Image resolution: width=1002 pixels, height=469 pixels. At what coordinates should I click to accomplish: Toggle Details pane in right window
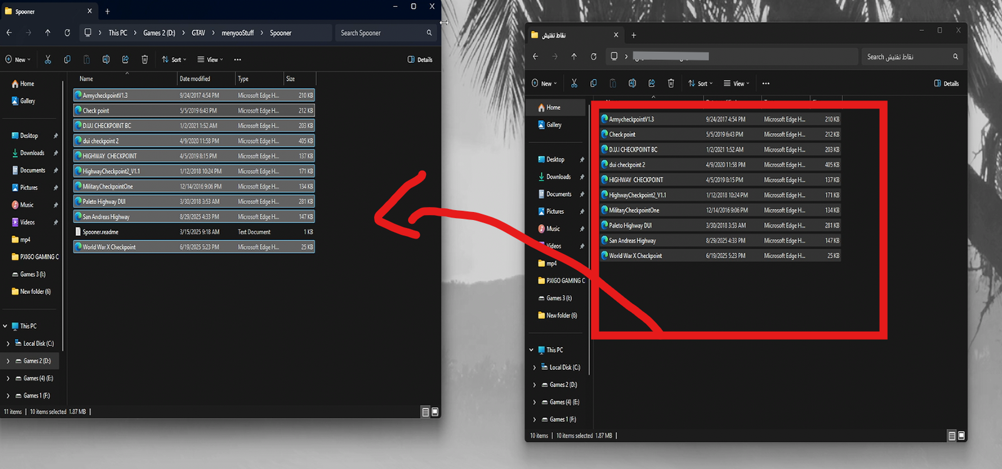click(946, 83)
